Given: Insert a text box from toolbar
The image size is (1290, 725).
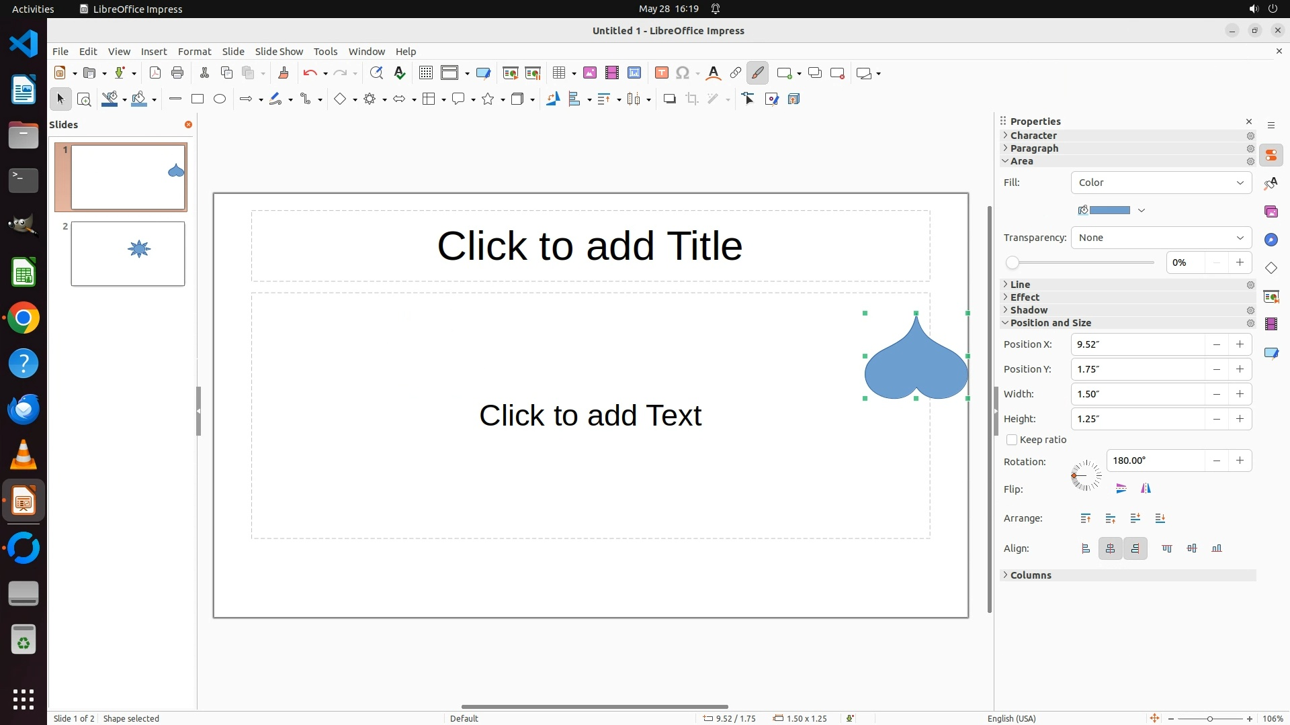Looking at the screenshot, I should 661,73.
